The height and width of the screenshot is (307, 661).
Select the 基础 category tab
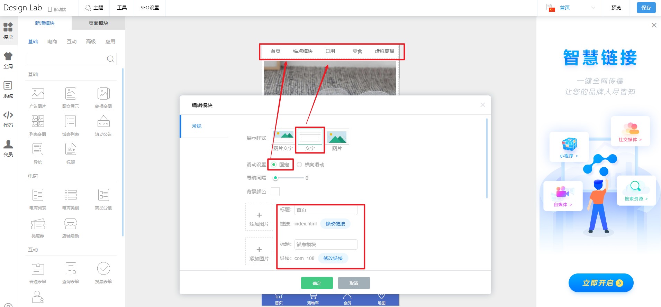[x=33, y=41]
